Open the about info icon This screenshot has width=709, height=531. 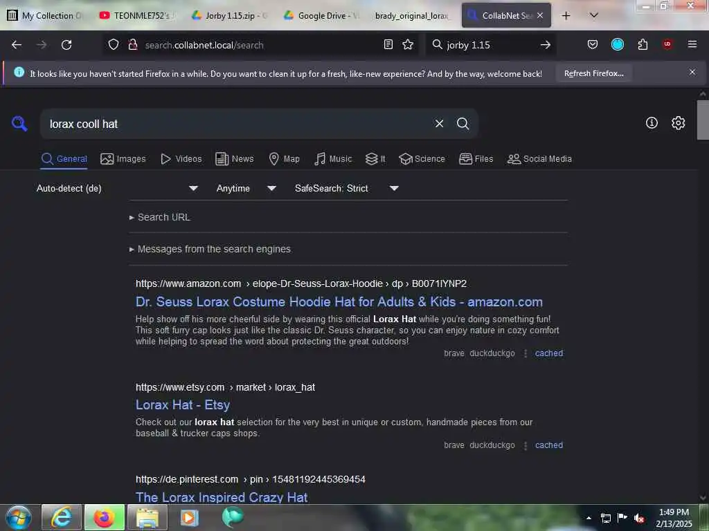click(652, 123)
